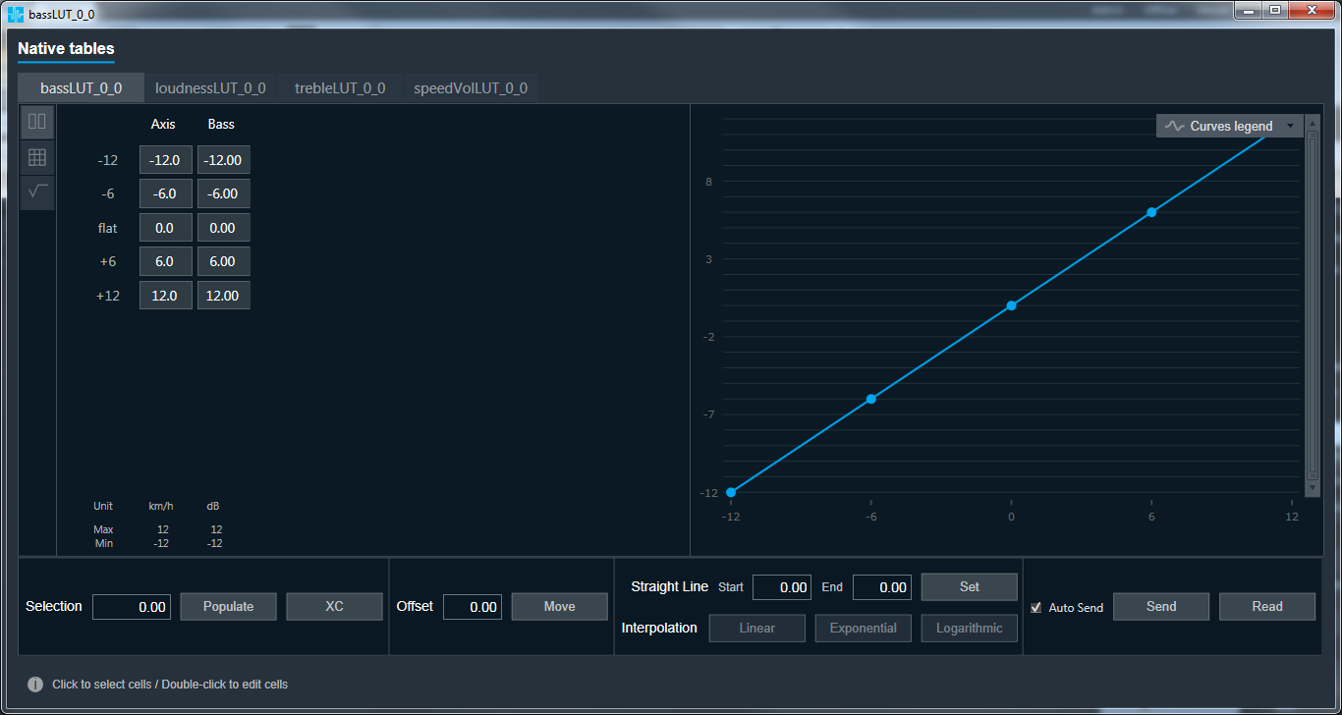Click the Send button
1342x715 pixels.
(1160, 607)
